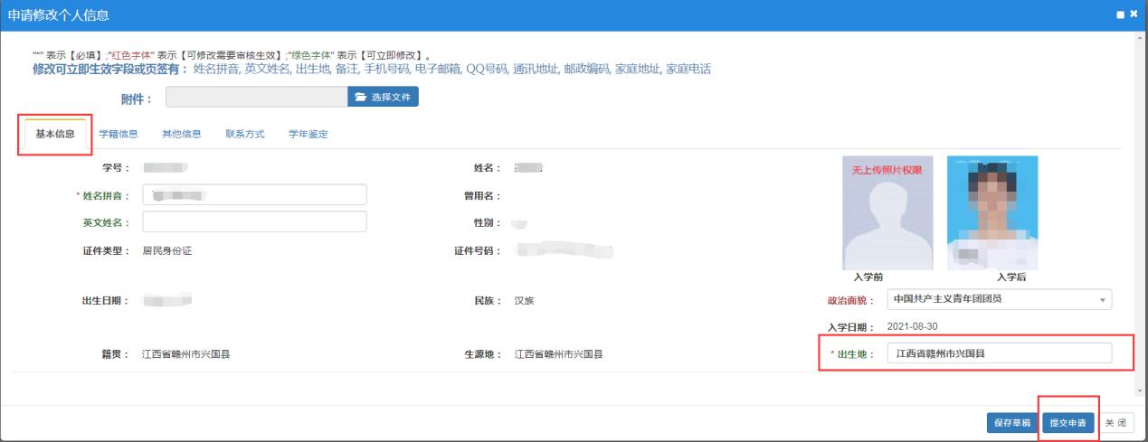Focus the 姓名拼音 input field

coord(254,195)
